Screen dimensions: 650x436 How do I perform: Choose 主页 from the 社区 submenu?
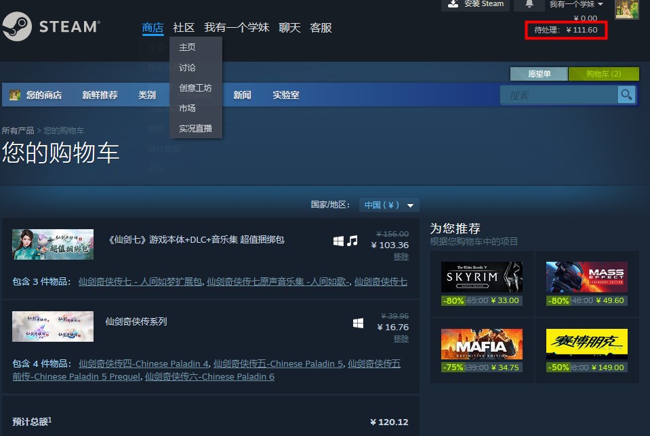pos(196,47)
